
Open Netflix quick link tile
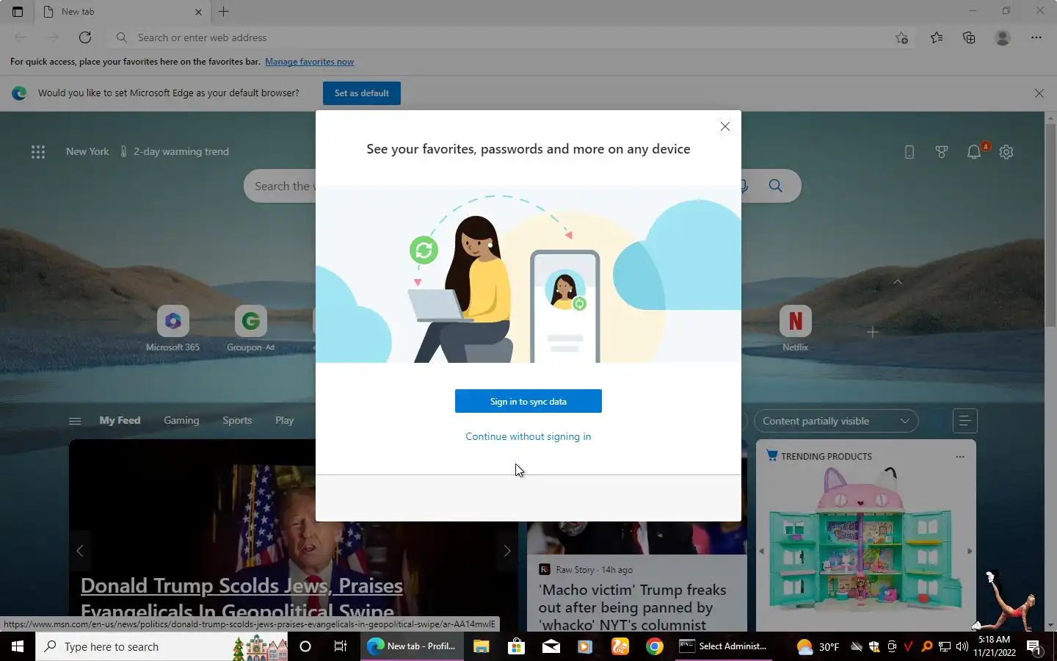795,329
